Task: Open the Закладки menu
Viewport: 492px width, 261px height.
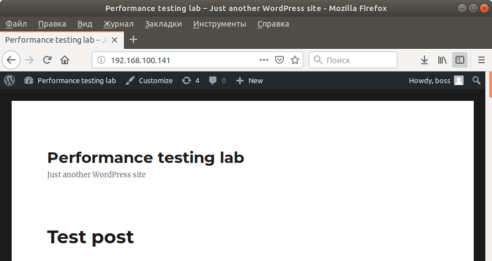Action: [x=163, y=24]
